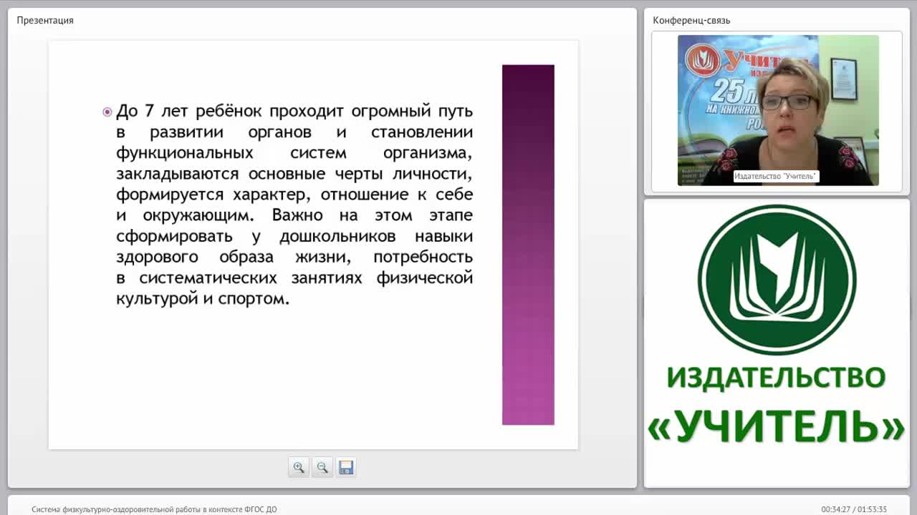Click the bullet marker before 'До 7 лет'
The width and height of the screenshot is (917, 515).
[x=107, y=112]
